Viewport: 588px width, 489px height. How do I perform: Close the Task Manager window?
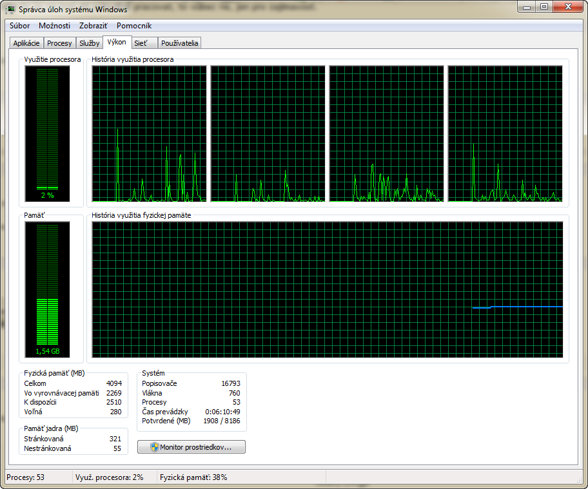point(568,7)
